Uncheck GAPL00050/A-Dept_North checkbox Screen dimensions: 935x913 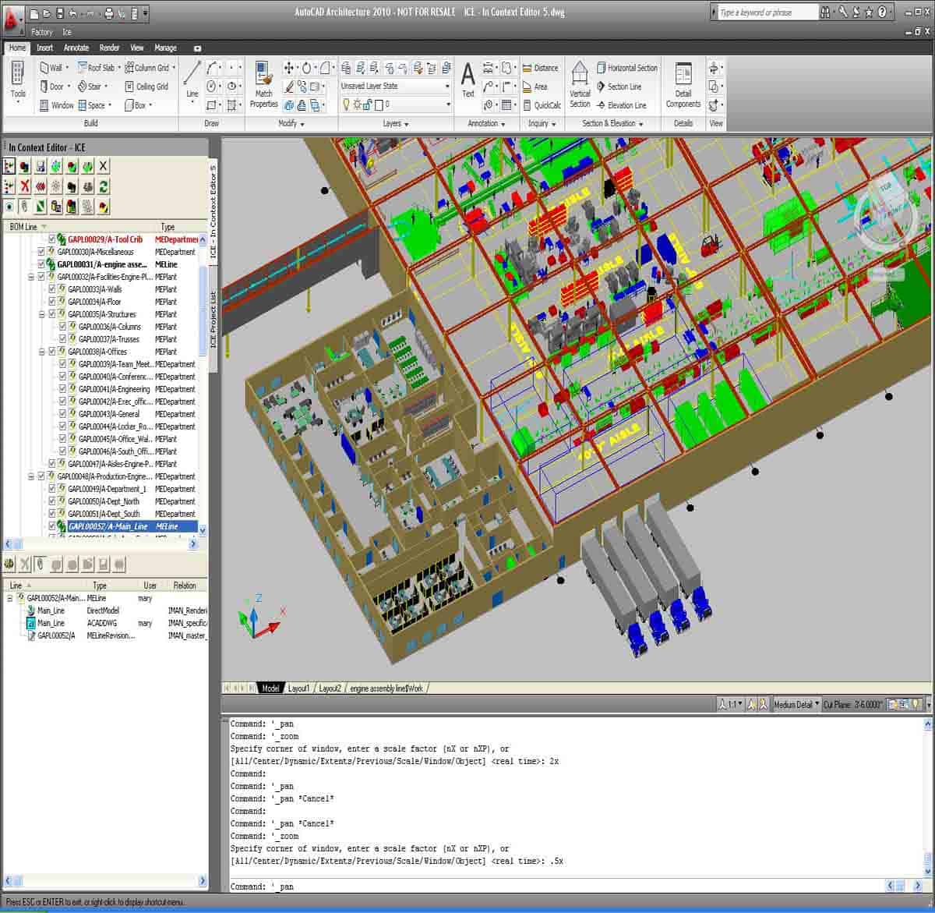coord(53,501)
